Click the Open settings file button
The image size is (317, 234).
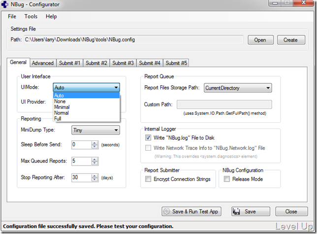tap(260, 40)
